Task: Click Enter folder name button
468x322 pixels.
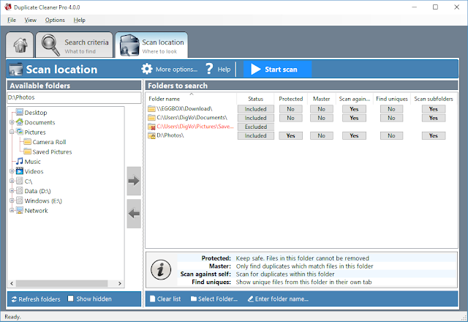Action: (278, 299)
